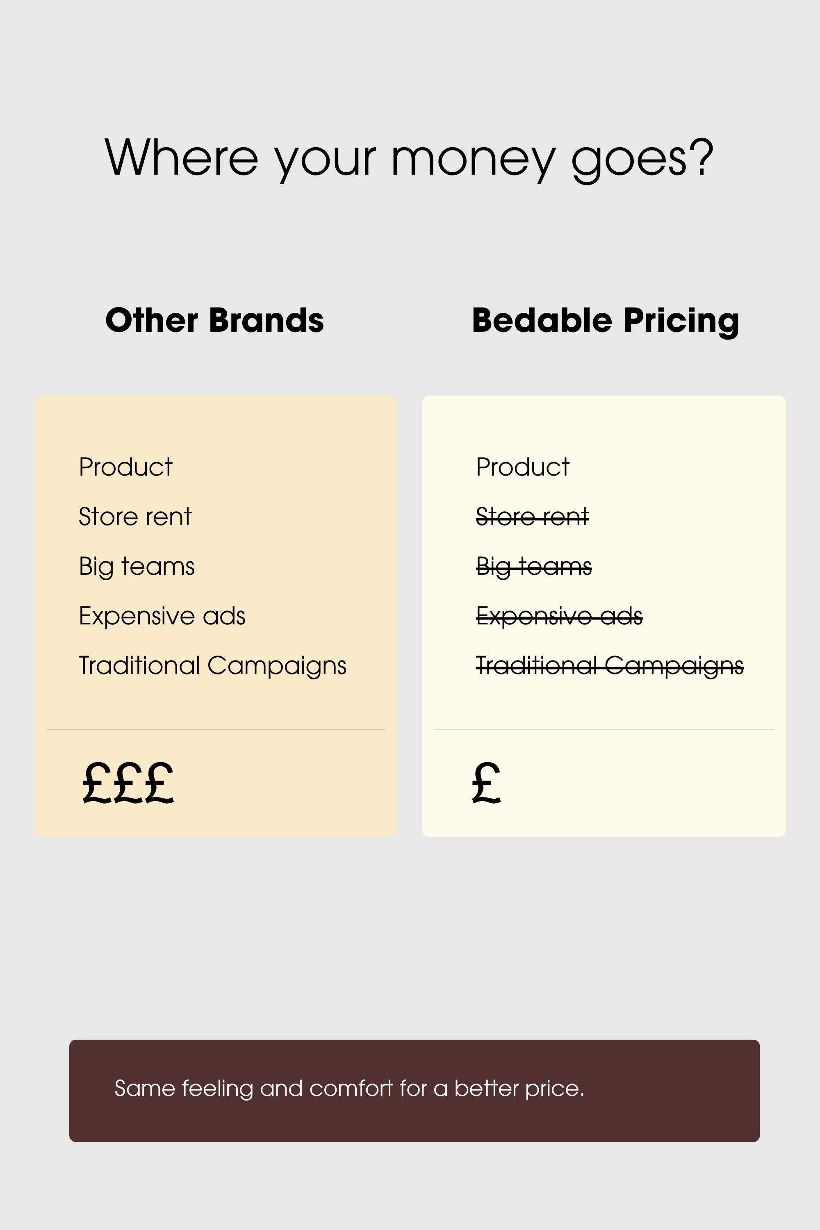820x1230 pixels.
Task: Click the brown 'Same feeling and comfort' banner
Action: click(414, 1091)
